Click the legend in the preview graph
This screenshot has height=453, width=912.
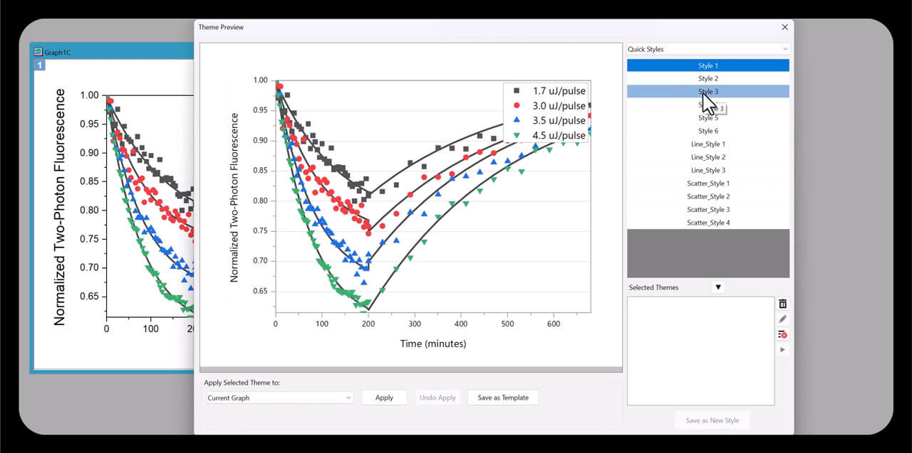coord(546,113)
